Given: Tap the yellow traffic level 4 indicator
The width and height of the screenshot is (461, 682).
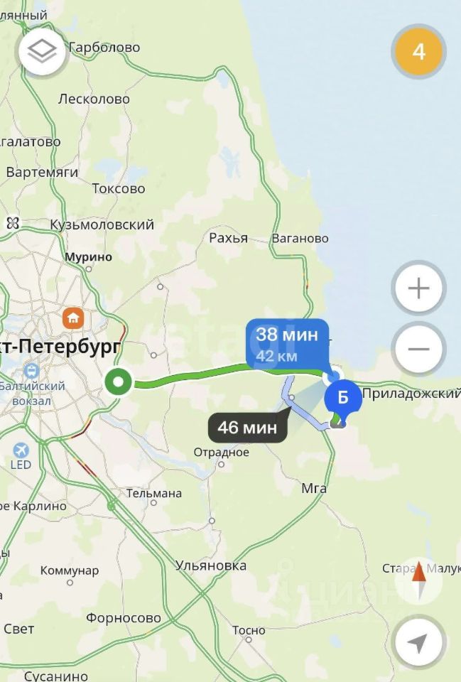Looking at the screenshot, I should point(418,51).
